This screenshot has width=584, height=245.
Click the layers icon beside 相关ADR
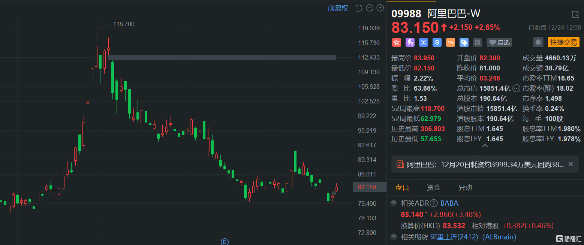(x=394, y=203)
